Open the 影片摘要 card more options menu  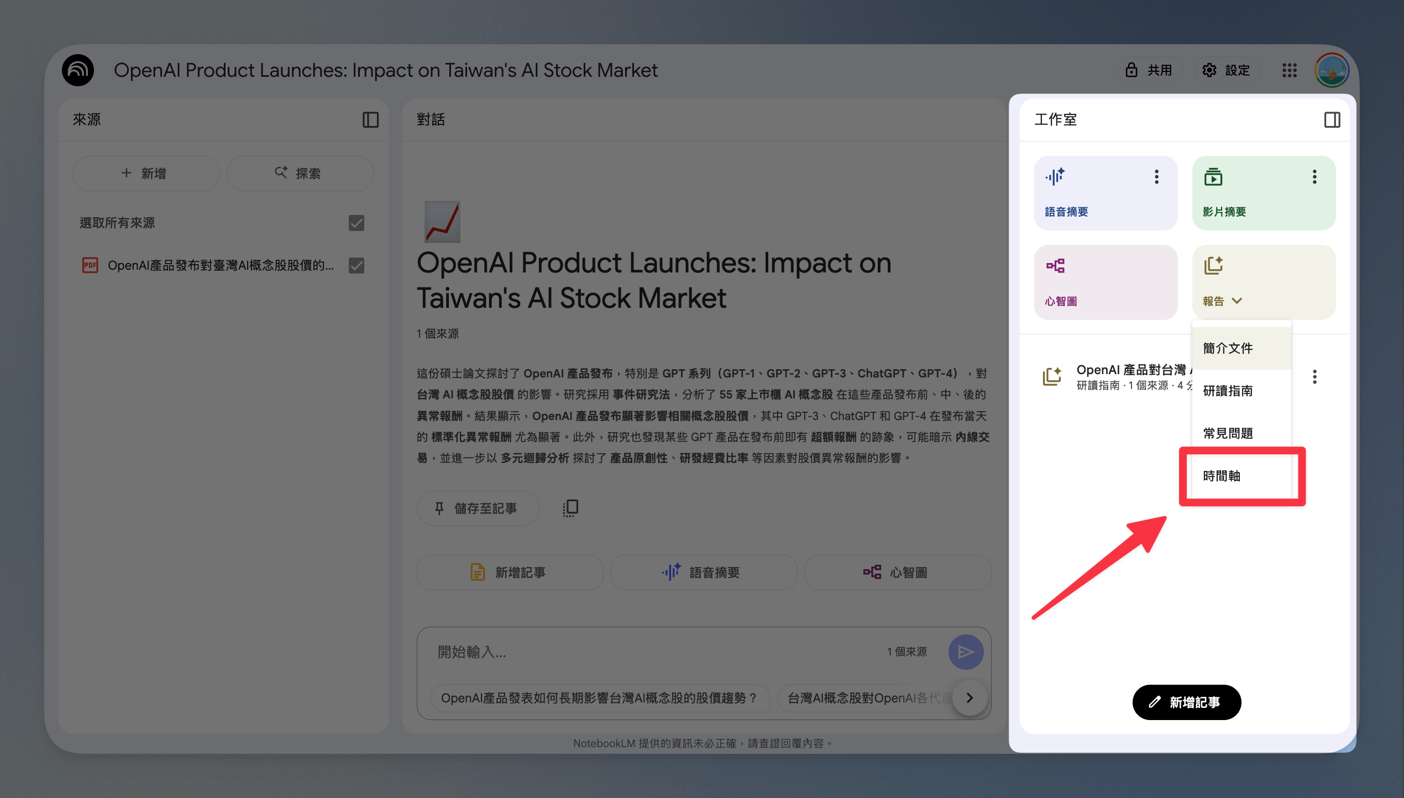click(1314, 177)
